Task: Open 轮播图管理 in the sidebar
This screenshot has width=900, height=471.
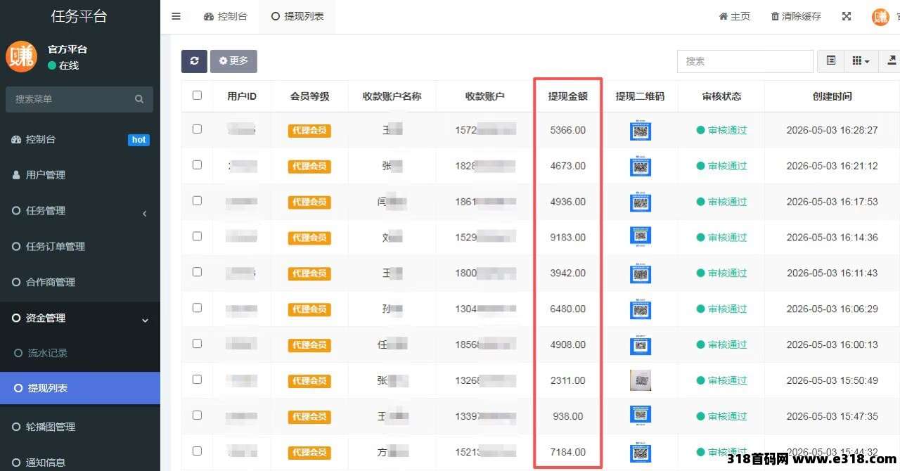Action: [x=80, y=427]
